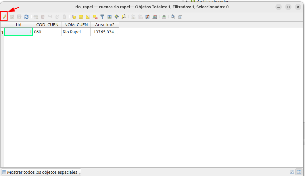Zoom map to selected rows with magnifier
The image size is (305, 176).
[x=124, y=17]
